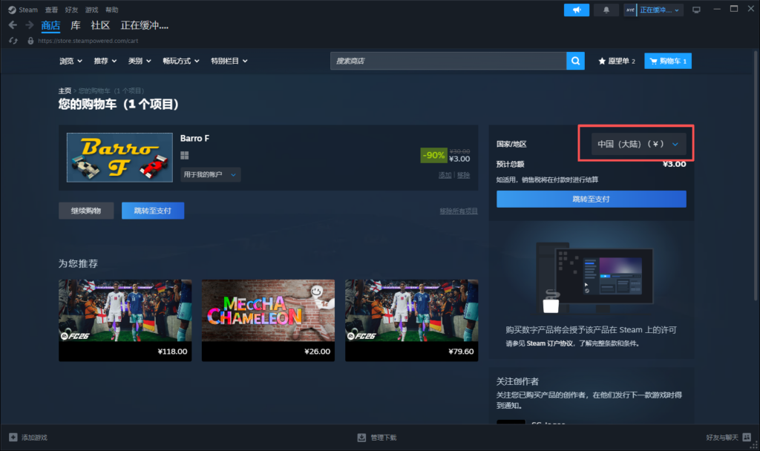The image size is (760, 451).
Task: Click the -90% discount badge
Action: click(x=433, y=155)
